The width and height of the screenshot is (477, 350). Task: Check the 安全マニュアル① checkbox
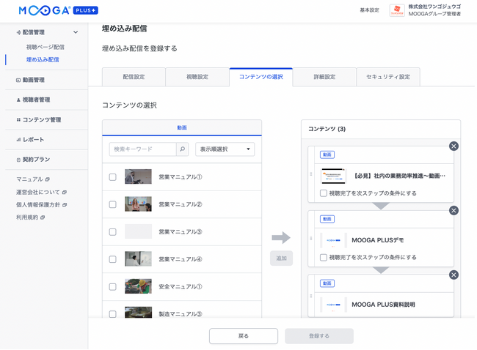(112, 286)
